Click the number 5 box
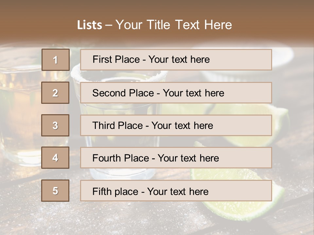This screenshot has width=314, height=235. (x=55, y=191)
